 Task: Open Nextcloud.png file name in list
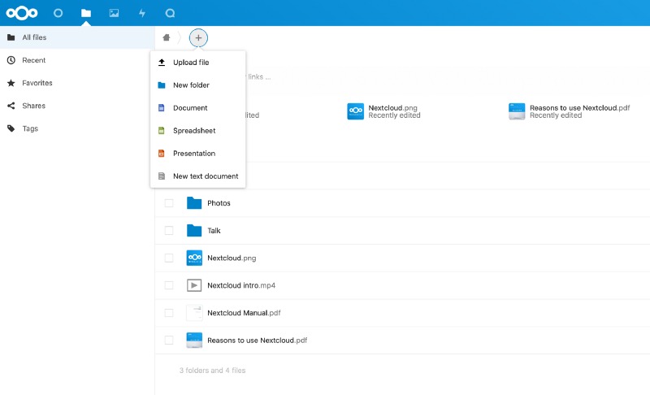tap(232, 258)
